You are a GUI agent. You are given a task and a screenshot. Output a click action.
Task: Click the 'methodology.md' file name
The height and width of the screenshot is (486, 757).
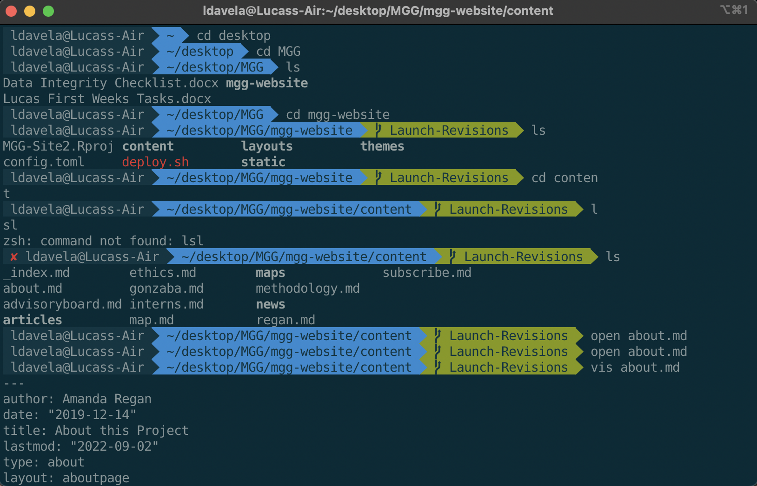[307, 289]
